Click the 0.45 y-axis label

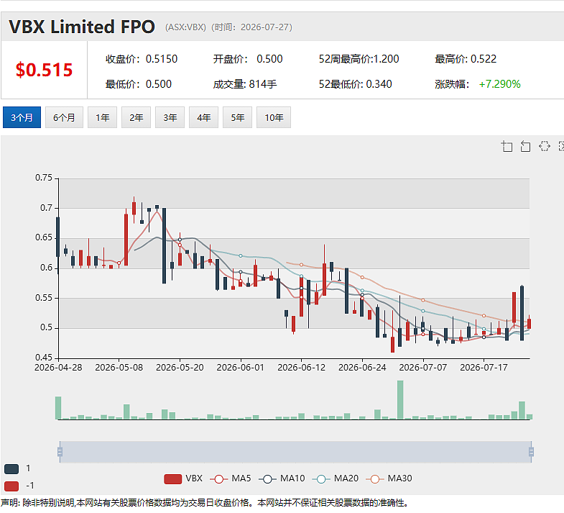click(44, 358)
